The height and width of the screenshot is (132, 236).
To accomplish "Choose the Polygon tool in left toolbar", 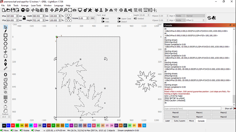I will pyautogui.click(x=5, y=44).
